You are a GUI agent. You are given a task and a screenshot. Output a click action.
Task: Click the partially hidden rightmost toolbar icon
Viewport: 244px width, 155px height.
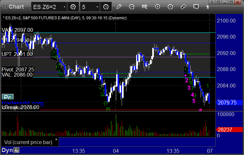(x=207, y=7)
